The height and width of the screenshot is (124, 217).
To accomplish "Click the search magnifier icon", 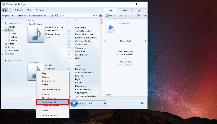I will point(93,15).
